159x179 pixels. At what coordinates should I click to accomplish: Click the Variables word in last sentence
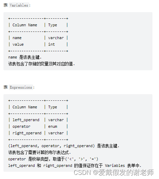click(x=115, y=165)
